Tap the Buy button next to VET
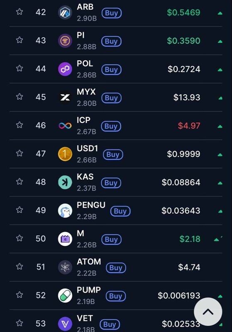Screen dimensions: 232x332 tap(110, 325)
